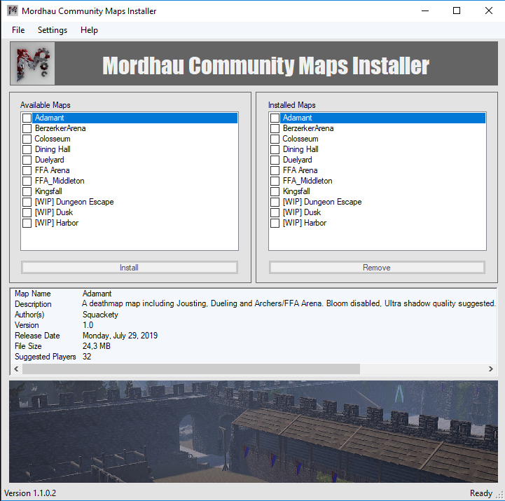Screen dimensions: 505x501
Task: Check Colosseum in Installed Maps
Action: pyautogui.click(x=275, y=139)
